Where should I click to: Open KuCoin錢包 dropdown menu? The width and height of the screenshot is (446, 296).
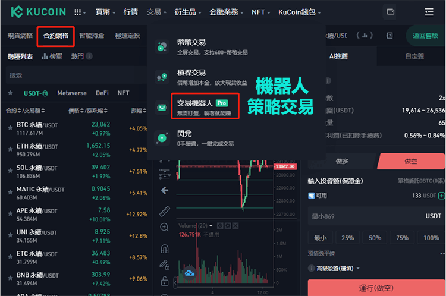(299, 12)
